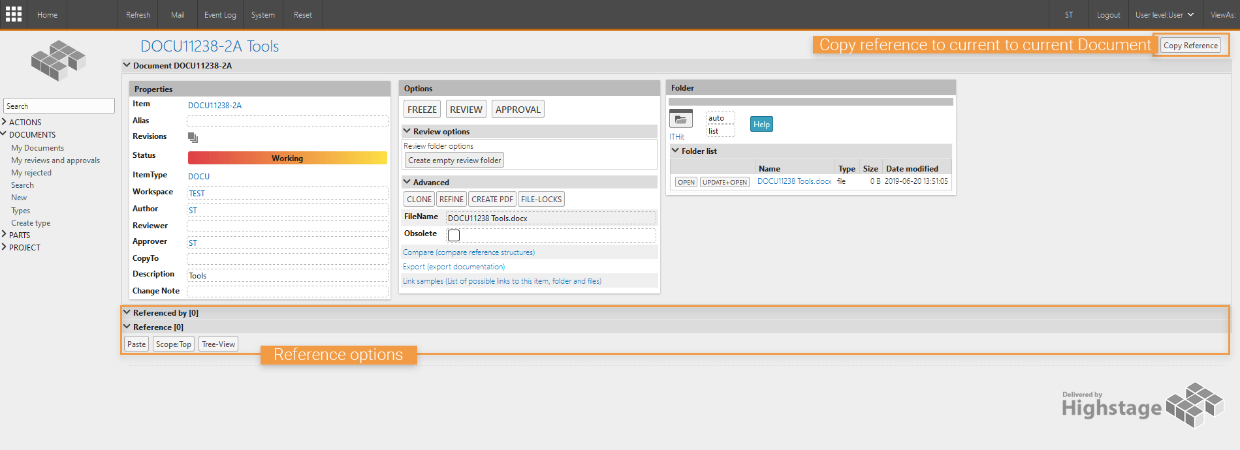Click the Tree-View button
The height and width of the screenshot is (450, 1240).
click(x=218, y=344)
